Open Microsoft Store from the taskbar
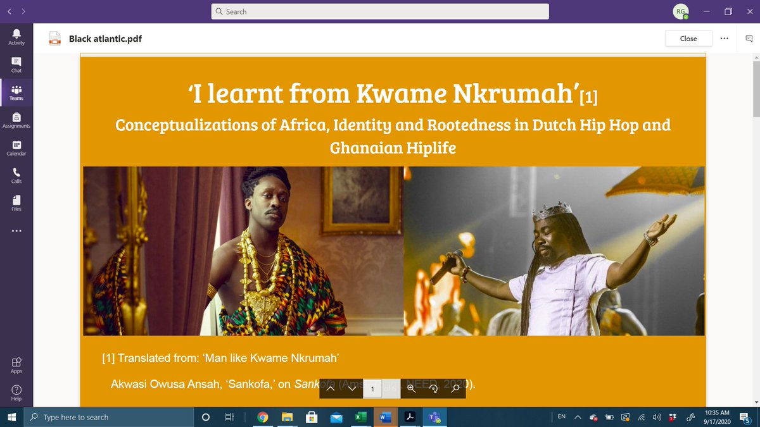Image resolution: width=760 pixels, height=427 pixels. click(311, 417)
